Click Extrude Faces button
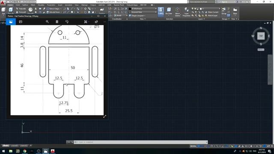This screenshot has height=154, width=274. 54,12
